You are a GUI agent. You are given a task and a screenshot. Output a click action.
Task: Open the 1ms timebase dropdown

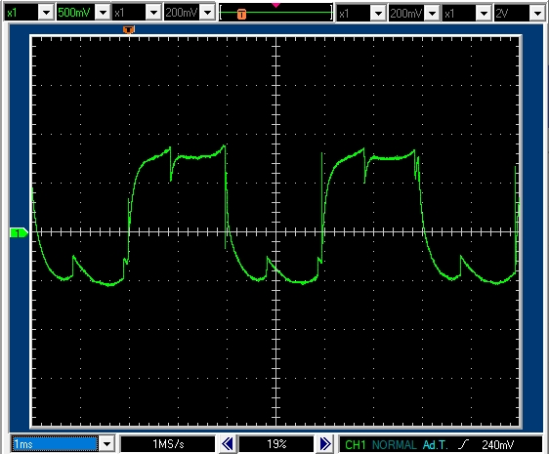point(106,444)
